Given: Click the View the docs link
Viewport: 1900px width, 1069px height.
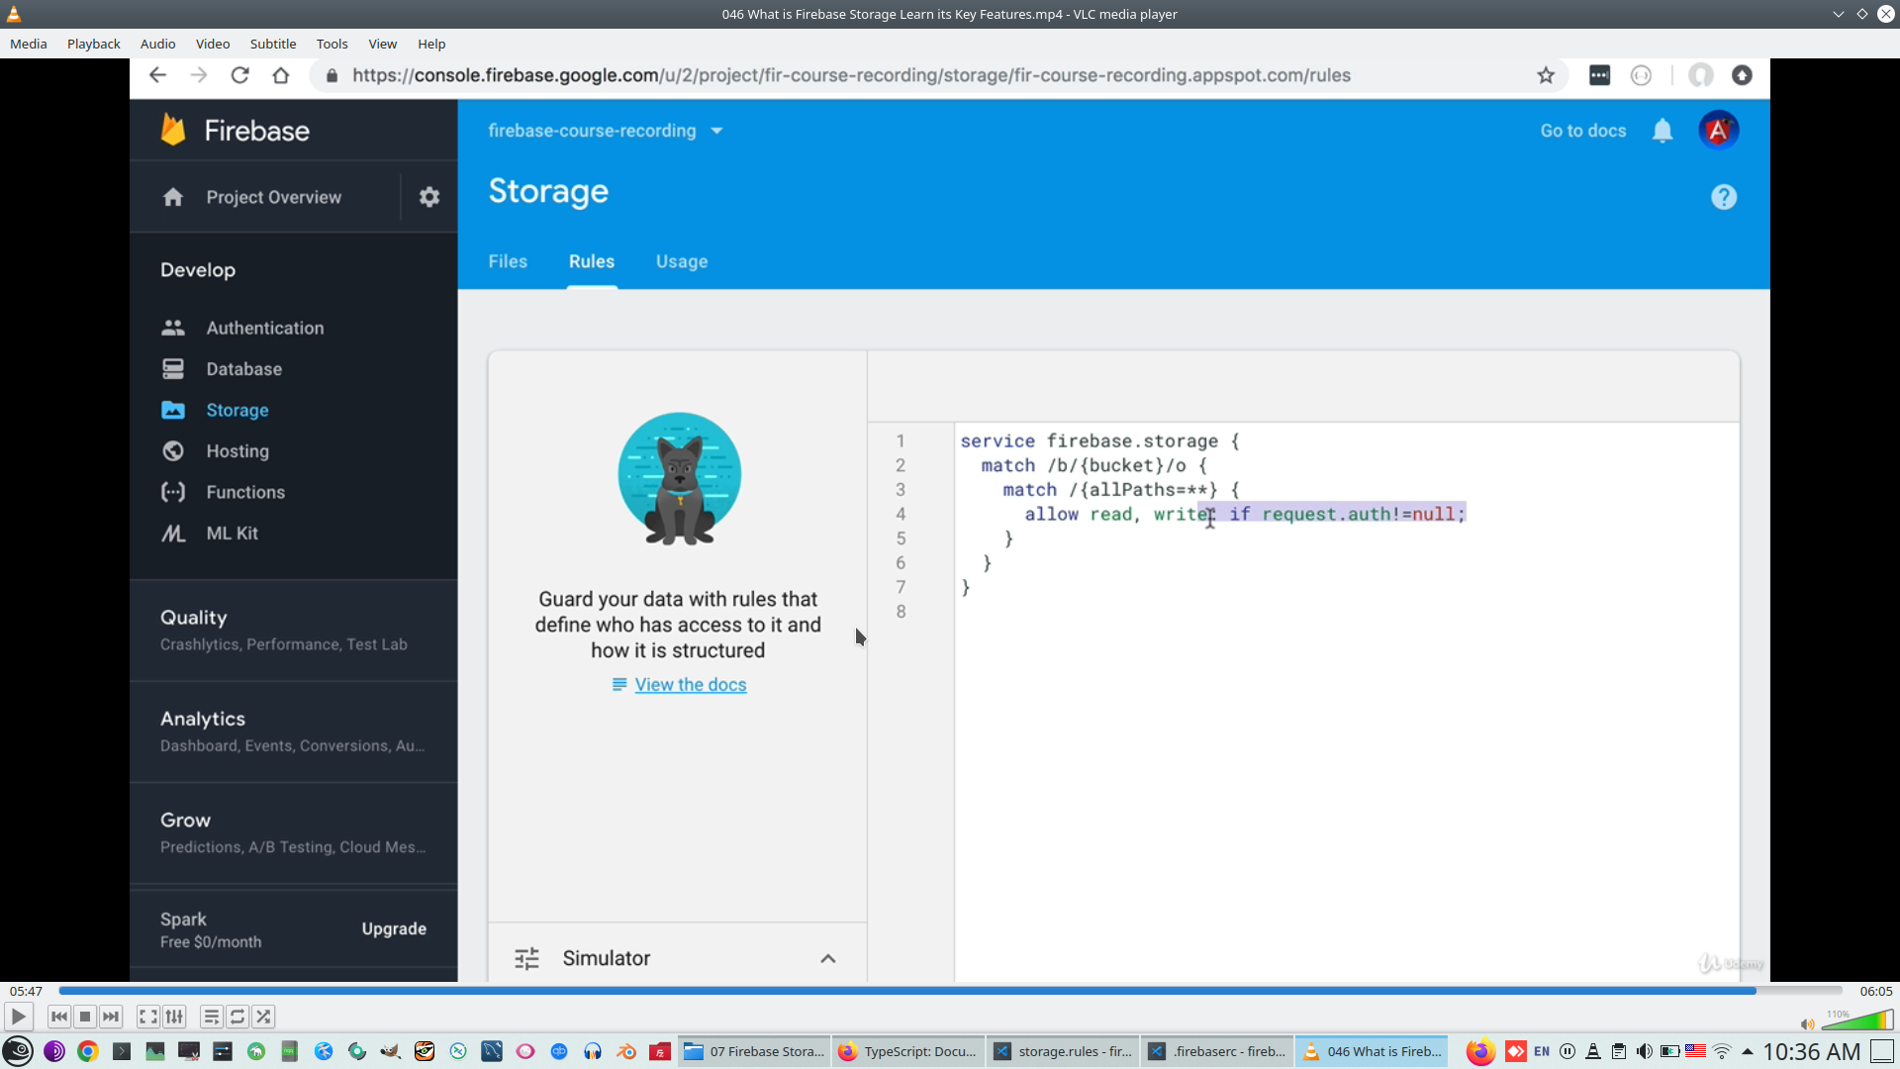Looking at the screenshot, I should pos(691,684).
